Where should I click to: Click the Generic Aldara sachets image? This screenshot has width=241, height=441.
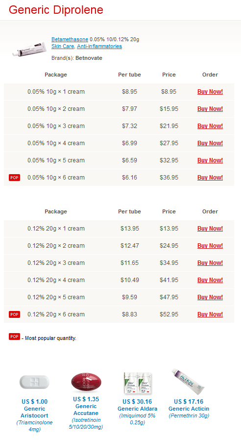(137, 383)
